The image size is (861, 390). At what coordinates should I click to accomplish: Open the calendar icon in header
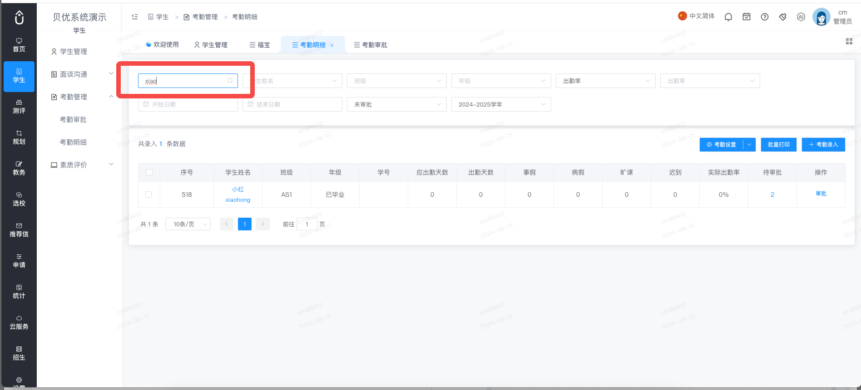(747, 17)
